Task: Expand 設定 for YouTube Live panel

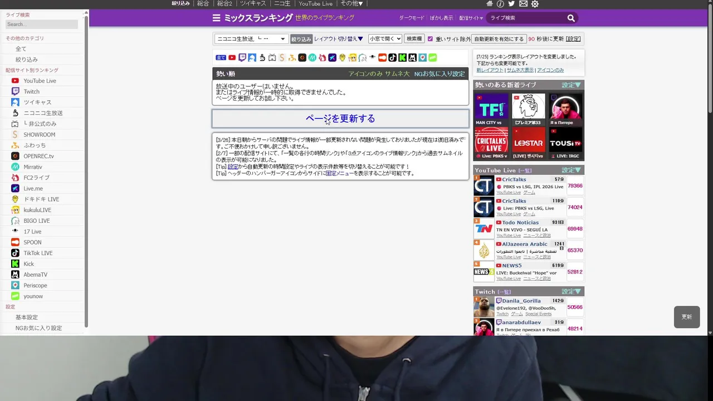Action: (x=572, y=170)
